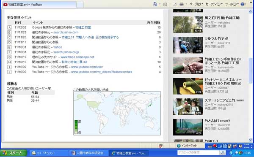The height and width of the screenshot is (157, 254).
Task: Click the 低 light green legend swatch
Action: point(76,133)
